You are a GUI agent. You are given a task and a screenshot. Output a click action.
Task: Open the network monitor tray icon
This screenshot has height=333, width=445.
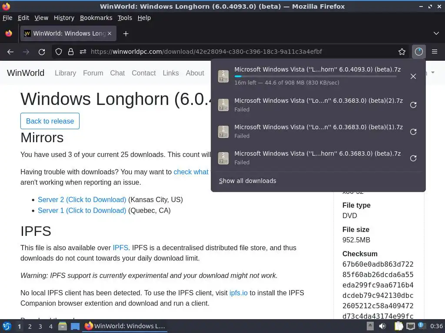tap(410, 326)
